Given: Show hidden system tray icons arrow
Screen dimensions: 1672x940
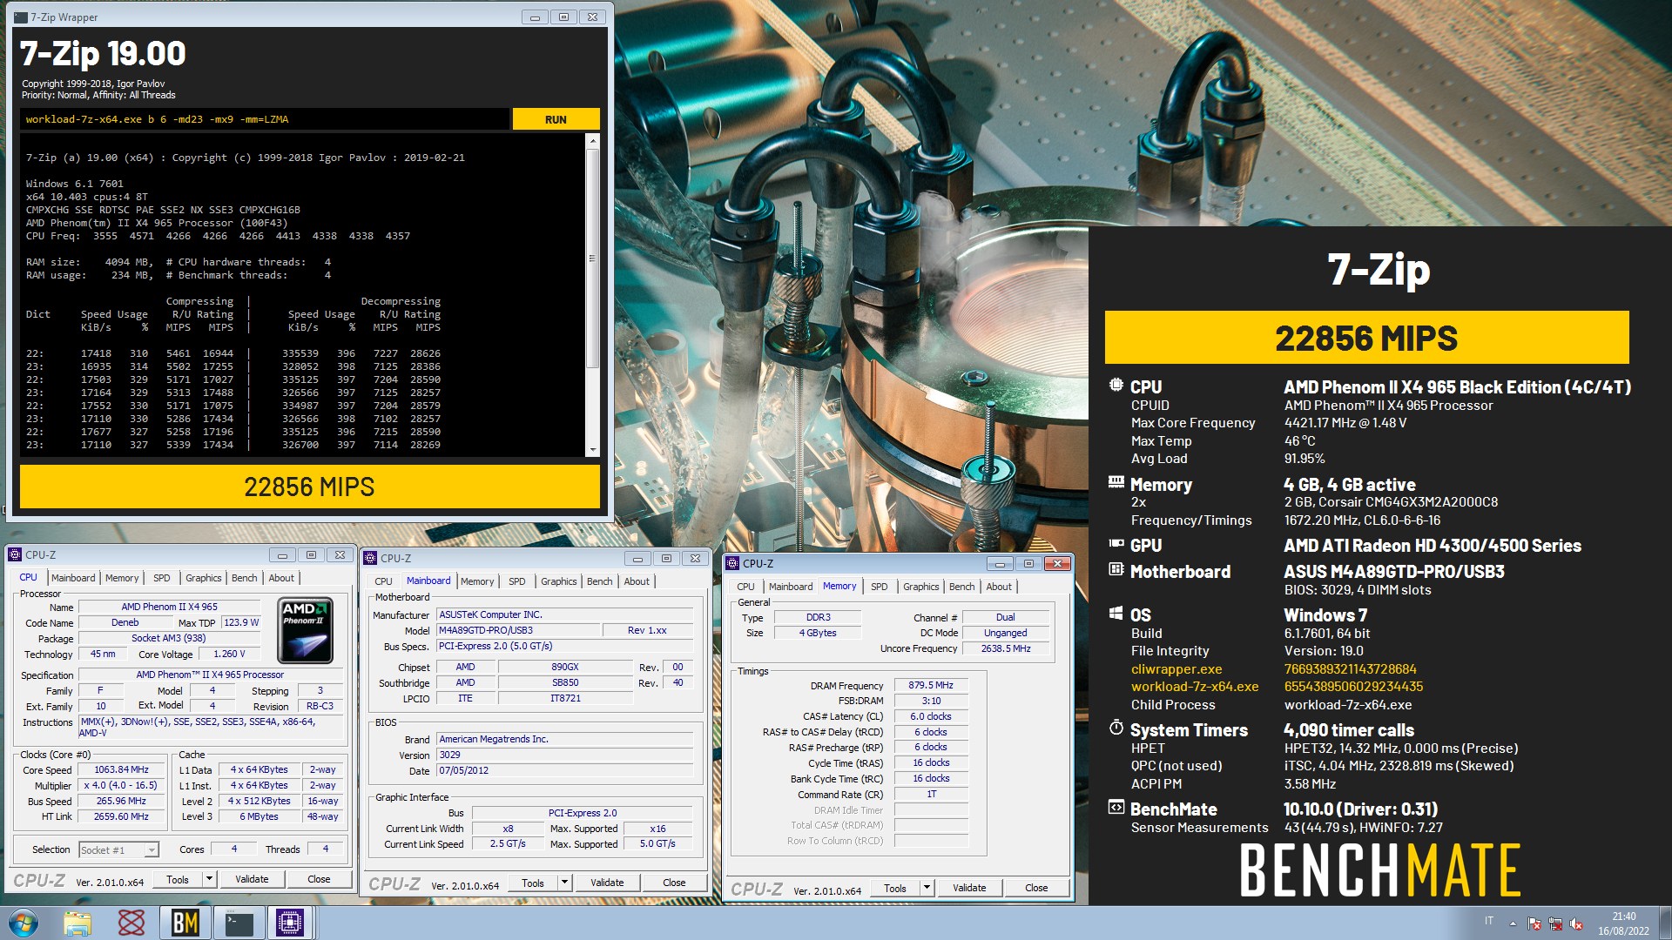Looking at the screenshot, I should click(x=1513, y=923).
